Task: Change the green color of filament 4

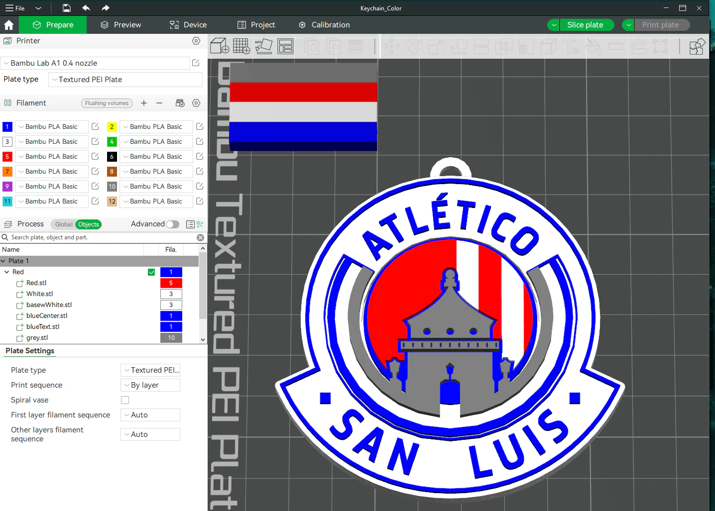Action: pos(112,142)
